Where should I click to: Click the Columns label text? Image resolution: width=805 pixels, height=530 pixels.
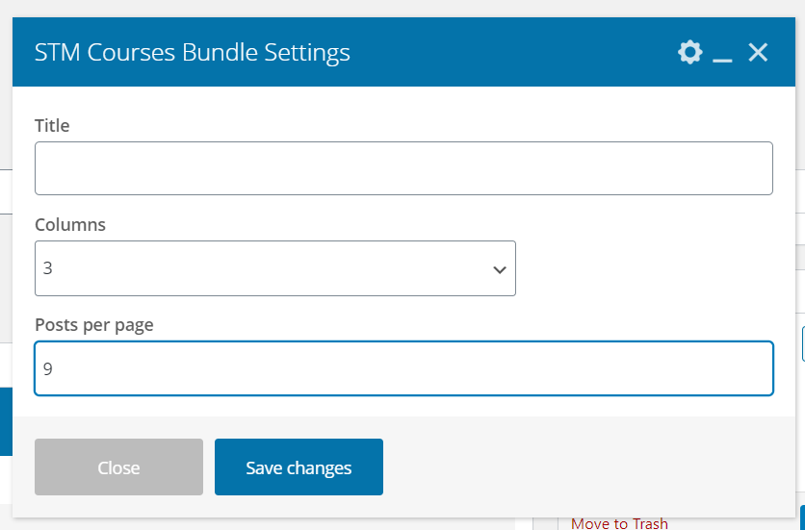pos(70,224)
